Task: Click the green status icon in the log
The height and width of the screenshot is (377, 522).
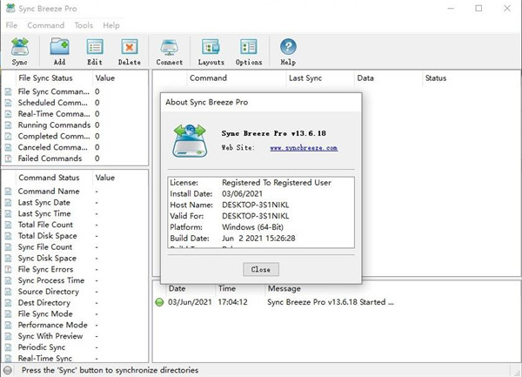Action: [x=159, y=302]
